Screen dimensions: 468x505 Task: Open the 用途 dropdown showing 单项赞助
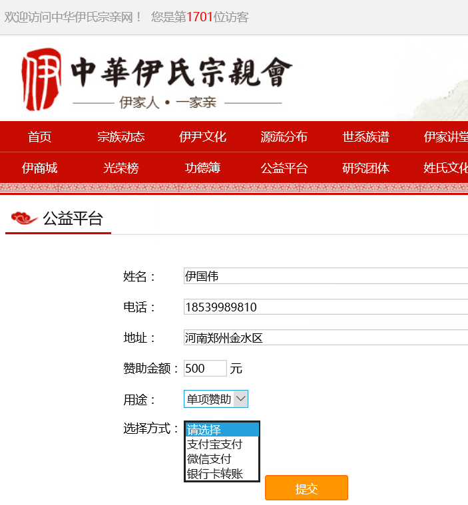pyautogui.click(x=216, y=399)
